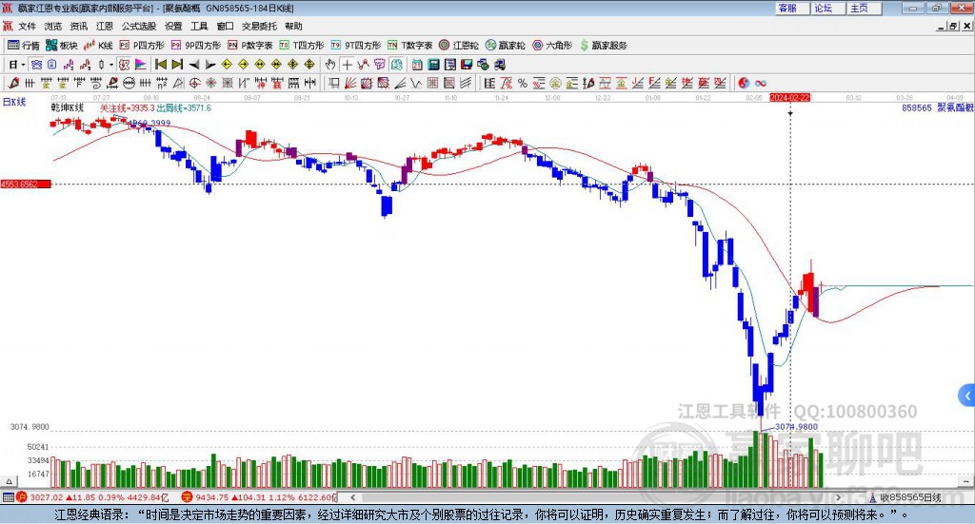Jump to first bar with skip-to-start icon
975x524 pixels.
tap(161, 65)
